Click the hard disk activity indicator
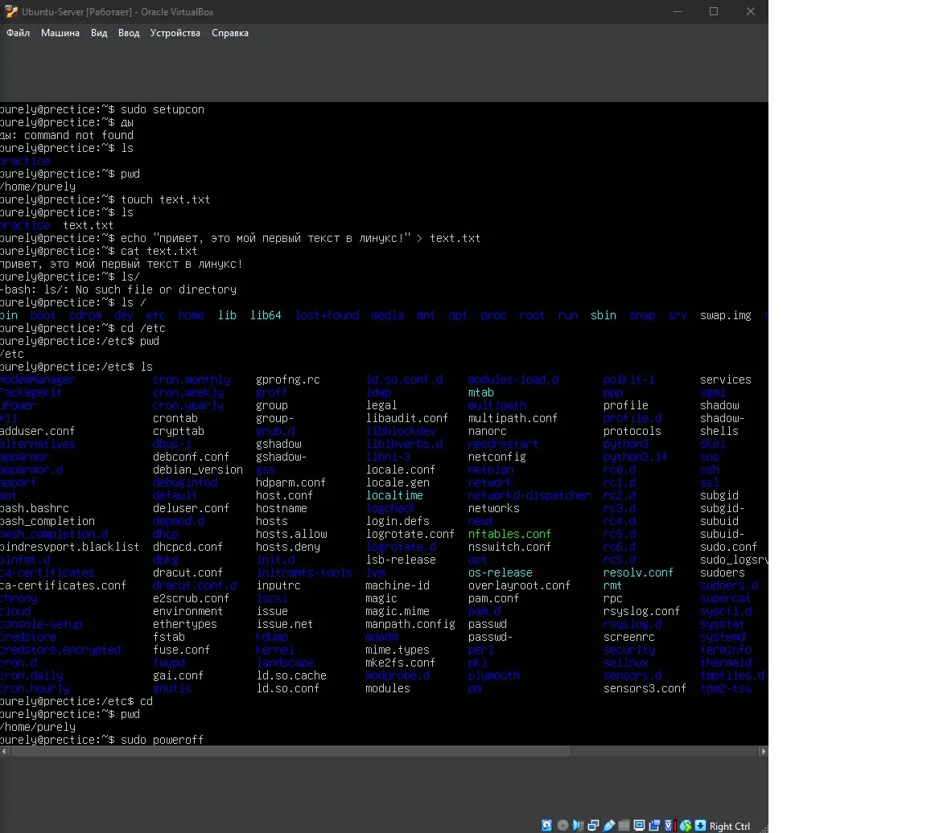This screenshot has height=833, width=927. [x=547, y=825]
